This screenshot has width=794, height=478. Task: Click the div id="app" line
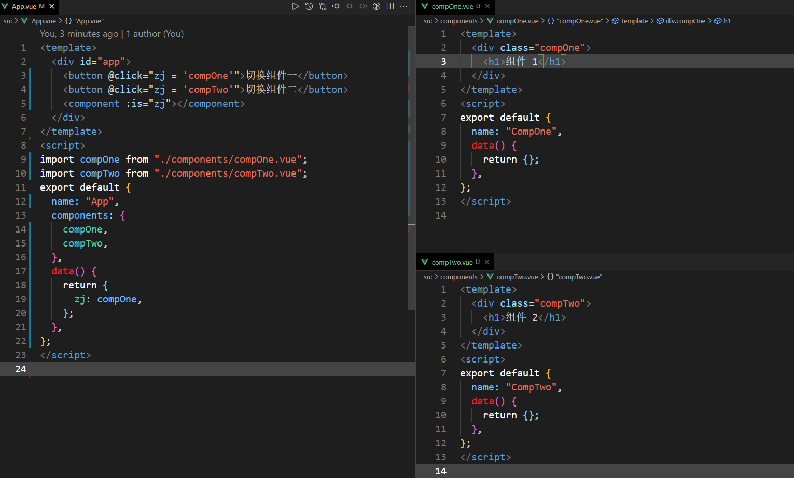91,62
